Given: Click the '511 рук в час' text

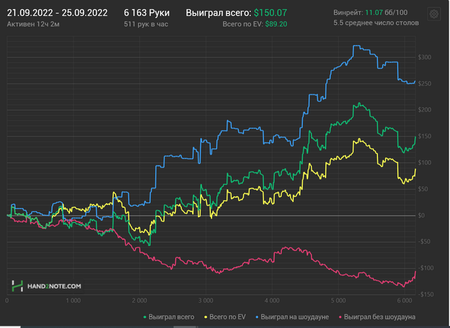Looking at the screenshot, I should click(146, 24).
